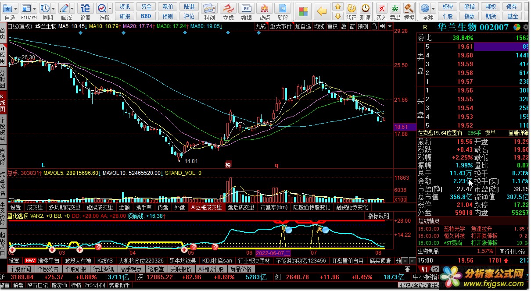Click the pie chart icon beside stock code
This screenshot has height=291, width=531.
point(518,27)
